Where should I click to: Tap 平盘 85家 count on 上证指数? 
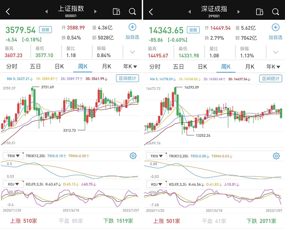click(71, 221)
